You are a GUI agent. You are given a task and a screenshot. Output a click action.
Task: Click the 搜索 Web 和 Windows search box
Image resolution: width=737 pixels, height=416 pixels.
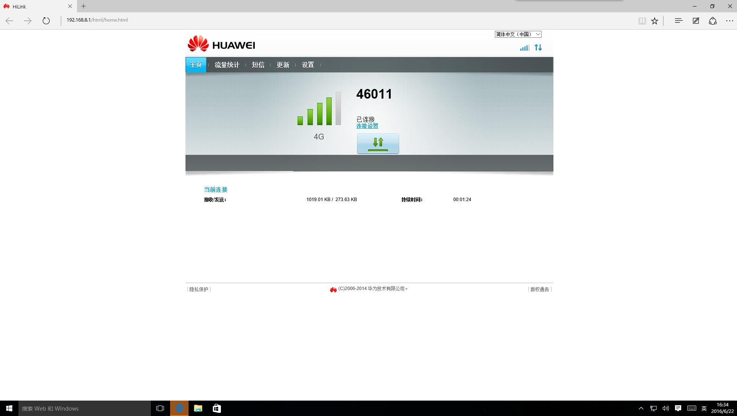(x=85, y=408)
